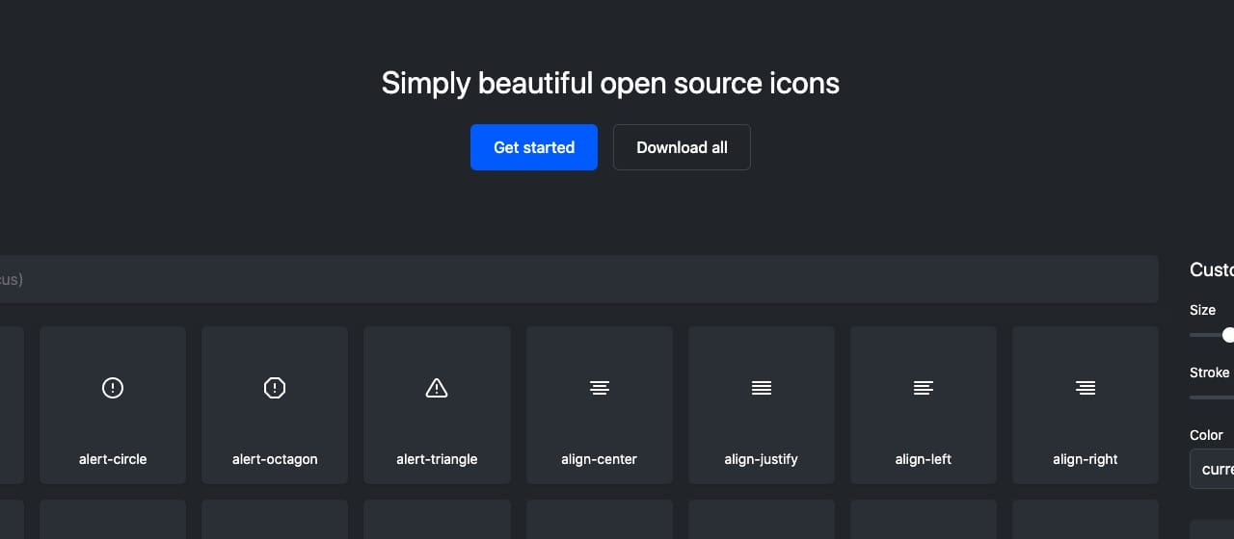Click the "align-center" name label
Screen dimensions: 1234x539
pyautogui.click(x=600, y=459)
